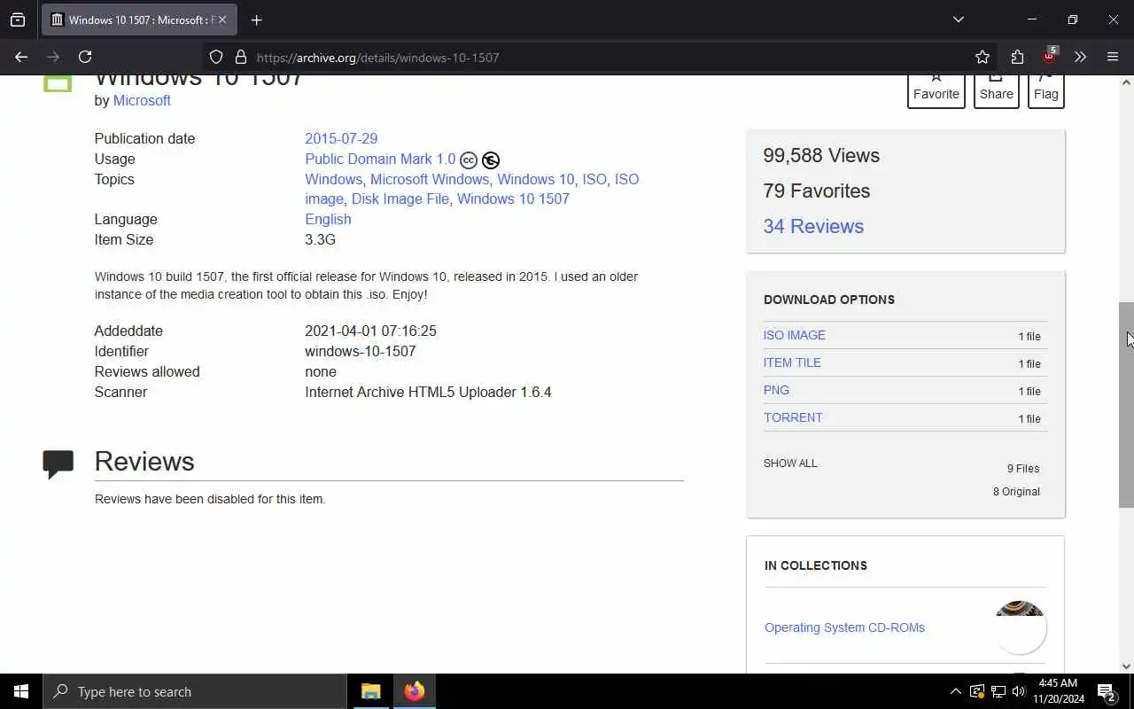Click the 3.3G item size value

point(320,239)
